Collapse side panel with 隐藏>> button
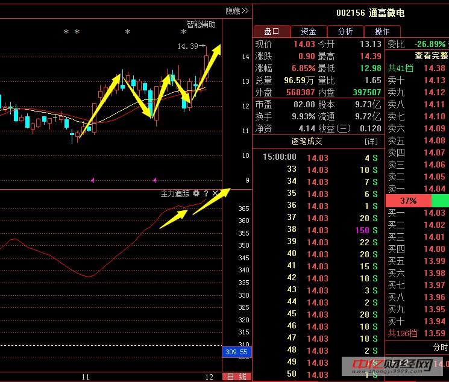The image size is (449, 382). [237, 11]
